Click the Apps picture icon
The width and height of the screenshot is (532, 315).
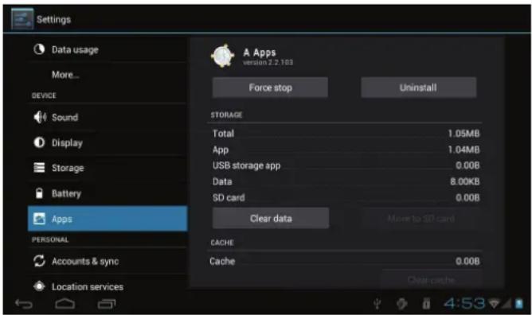point(39,219)
